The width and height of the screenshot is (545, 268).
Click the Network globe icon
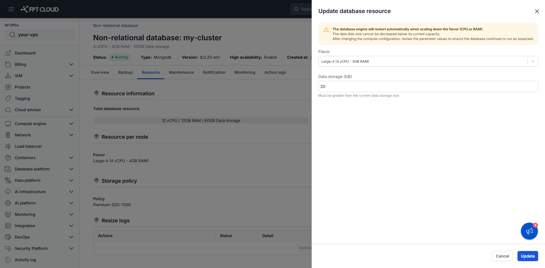8,135
